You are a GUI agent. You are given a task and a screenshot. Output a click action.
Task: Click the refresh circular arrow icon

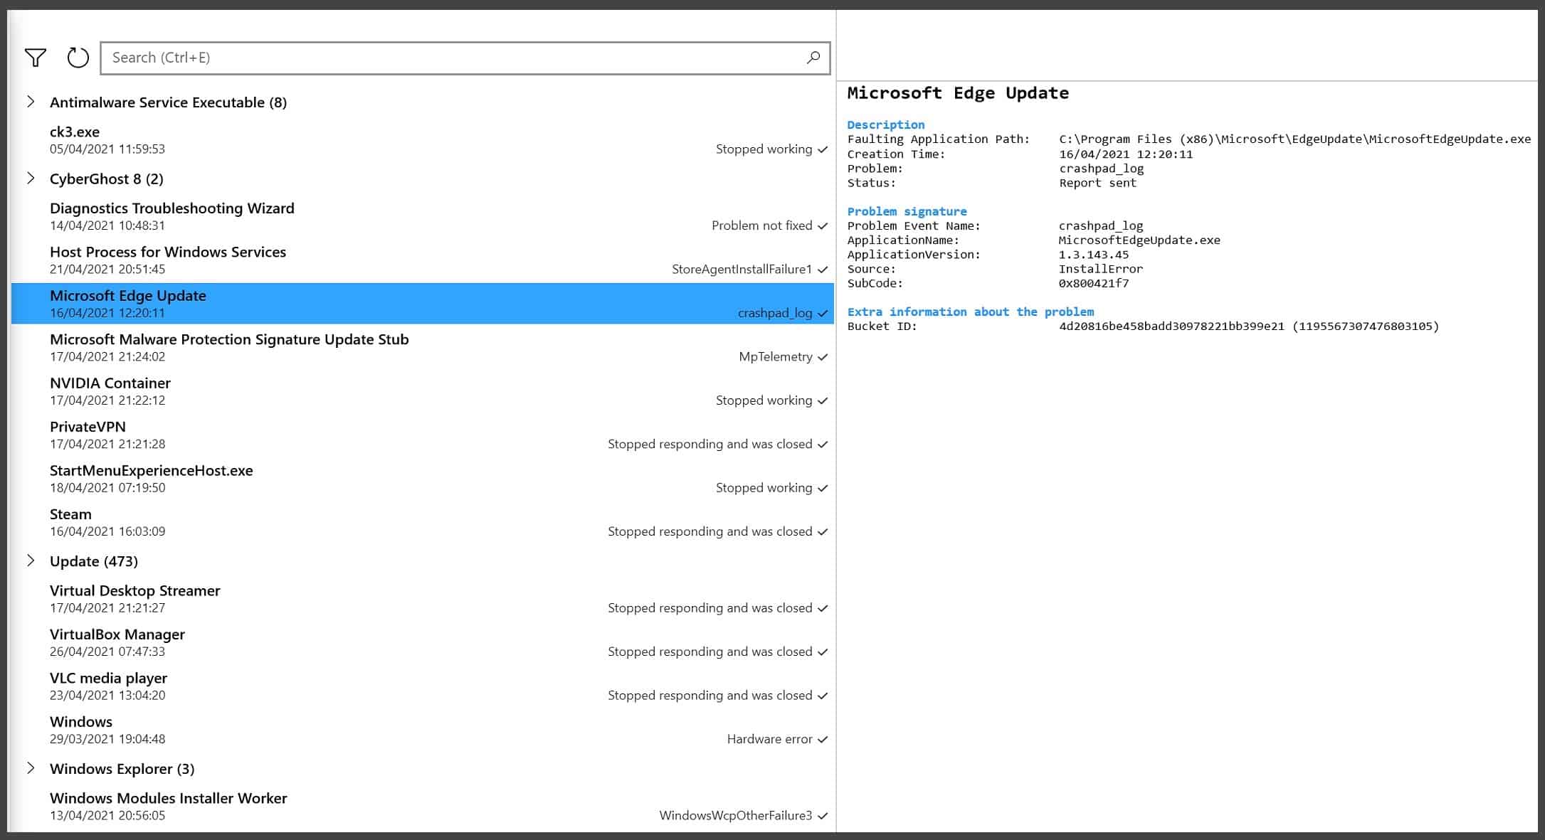point(78,58)
